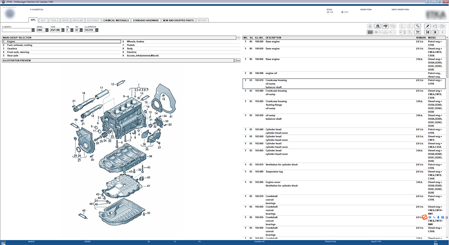Click the transfer-to-cart icon above the shopping cart
Viewport: 449px width, 245px height.
[418, 26]
